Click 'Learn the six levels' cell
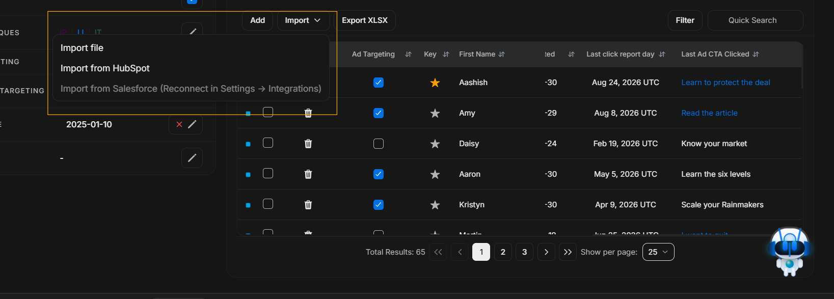This screenshot has width=834, height=299. click(716, 174)
